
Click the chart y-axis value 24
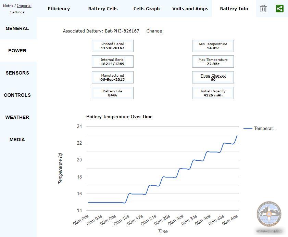coord(79,127)
